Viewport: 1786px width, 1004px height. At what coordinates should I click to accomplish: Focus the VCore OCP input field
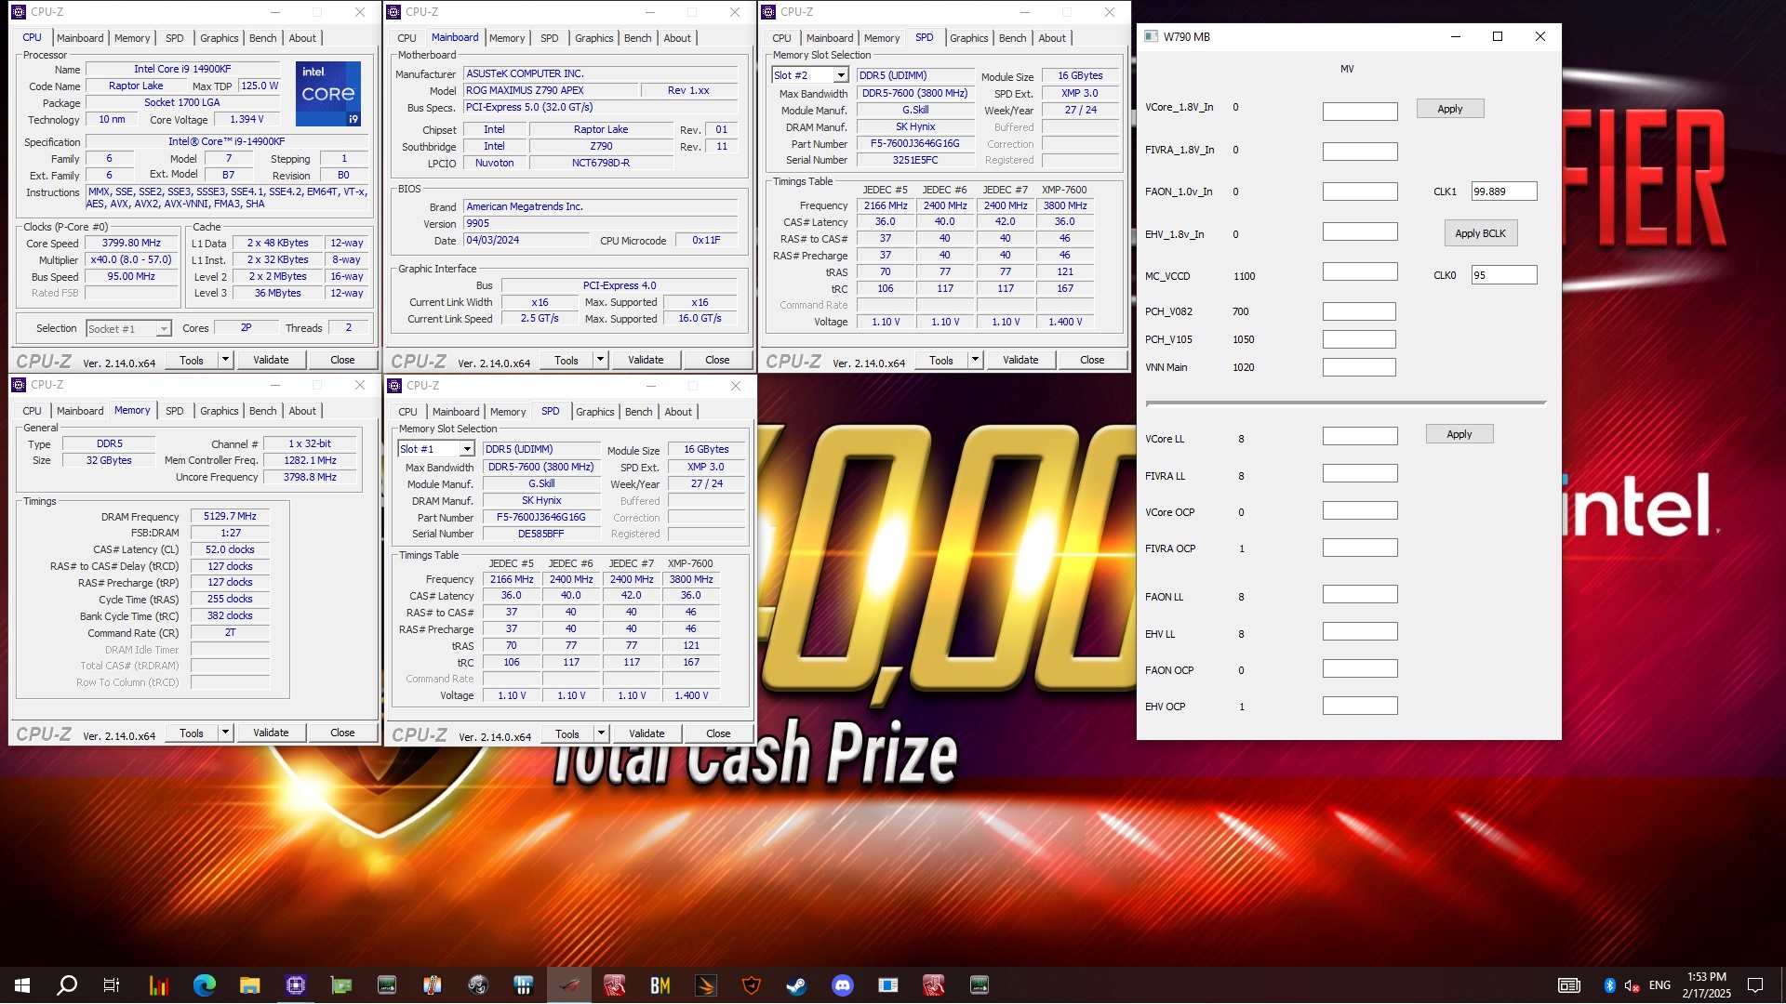[x=1360, y=510]
